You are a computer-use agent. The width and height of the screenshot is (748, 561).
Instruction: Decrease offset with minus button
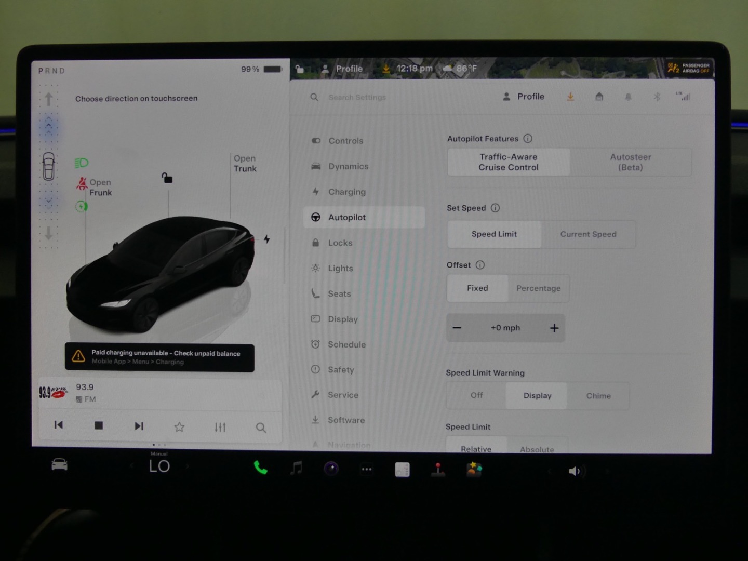(x=457, y=328)
